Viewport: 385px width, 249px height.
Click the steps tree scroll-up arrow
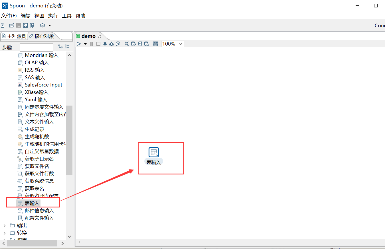coord(69,55)
